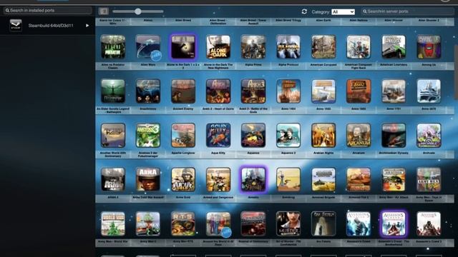Click the game library vertical scrollbar
458x257 pixels.
click(x=456, y=71)
